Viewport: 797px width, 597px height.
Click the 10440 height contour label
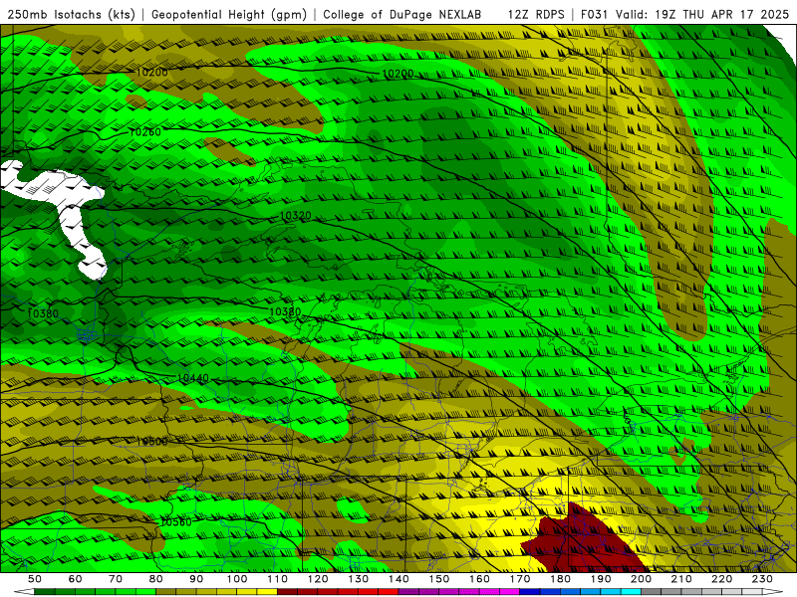point(193,378)
